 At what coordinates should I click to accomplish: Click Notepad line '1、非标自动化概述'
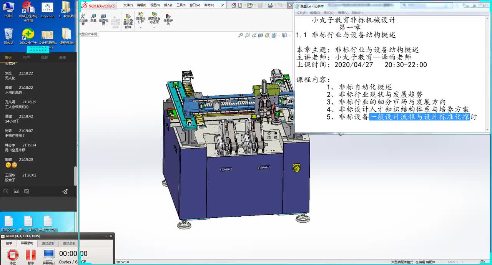click(x=359, y=87)
